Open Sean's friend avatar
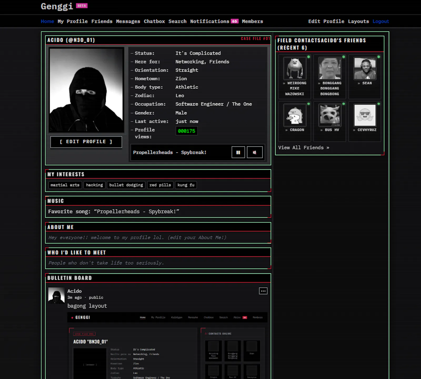The width and height of the screenshot is (421, 379). tap(365, 68)
